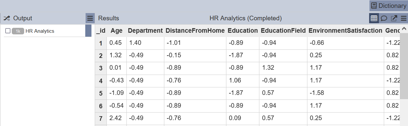Click the DistanceFromHome column header
408x126 pixels.
[195, 31]
